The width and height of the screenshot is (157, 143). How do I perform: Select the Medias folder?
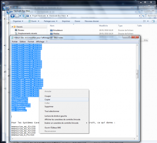click(x=57, y=34)
